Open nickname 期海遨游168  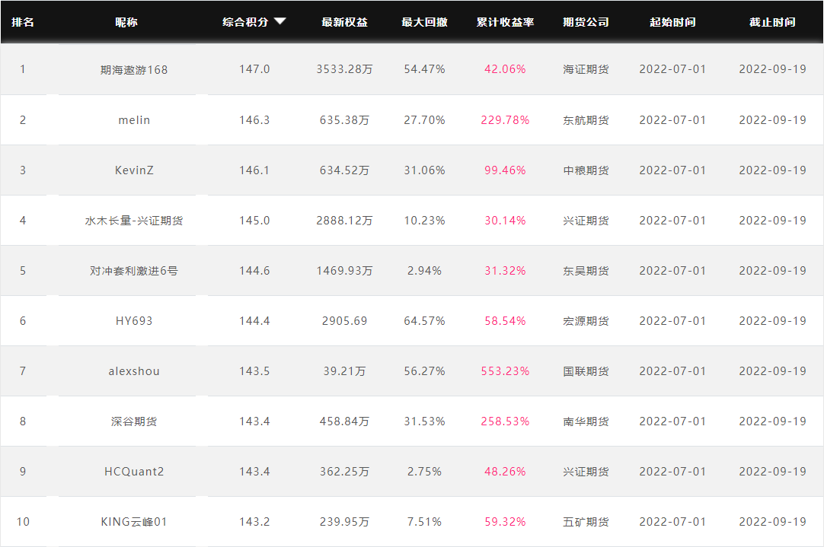[134, 70]
